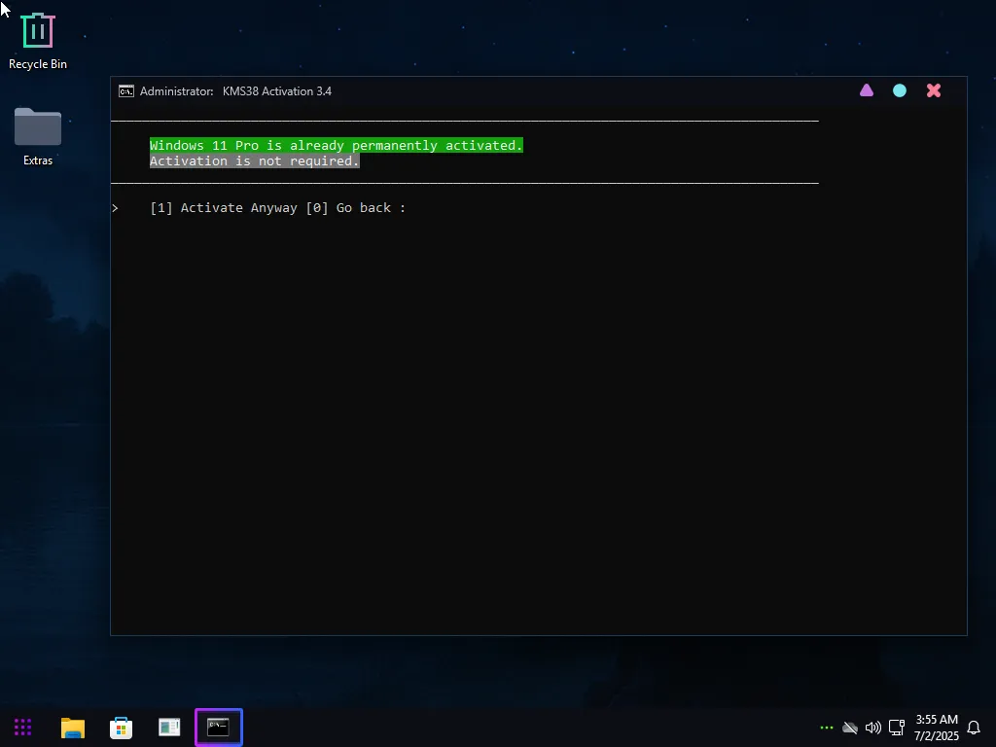Open network display tray icon
The image size is (996, 747).
pyautogui.click(x=896, y=728)
